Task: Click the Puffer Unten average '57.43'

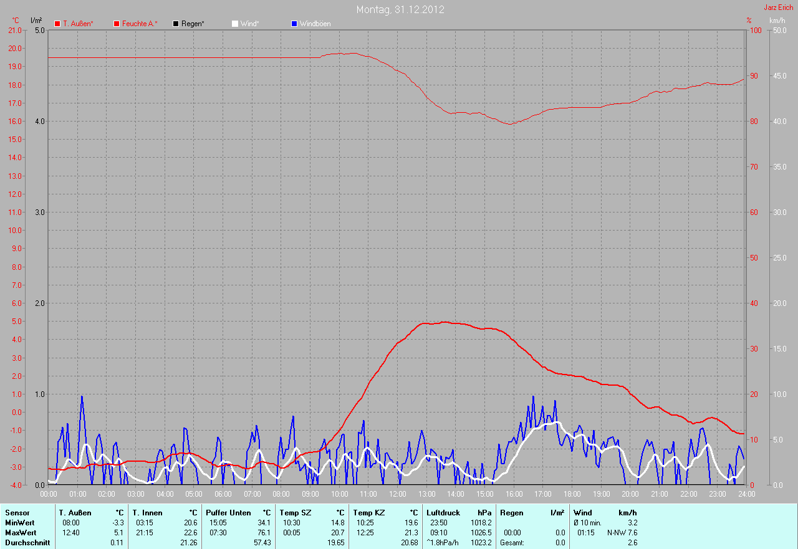Action: pyautogui.click(x=262, y=543)
